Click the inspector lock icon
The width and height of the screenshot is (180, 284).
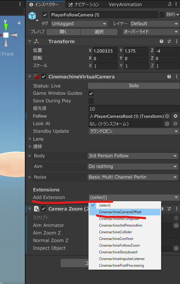click(x=169, y=4)
